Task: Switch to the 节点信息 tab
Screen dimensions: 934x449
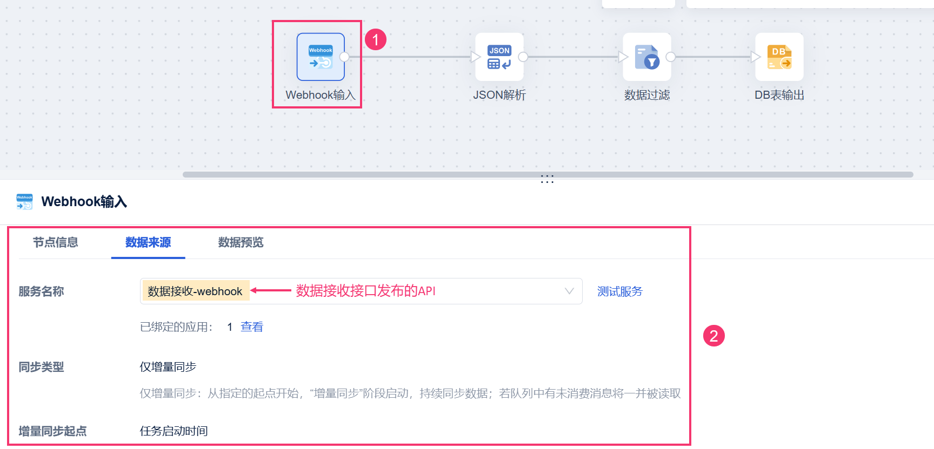Action: click(x=56, y=242)
